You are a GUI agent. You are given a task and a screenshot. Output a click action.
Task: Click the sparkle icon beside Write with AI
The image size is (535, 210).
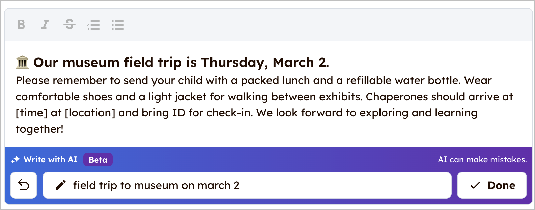tap(16, 160)
